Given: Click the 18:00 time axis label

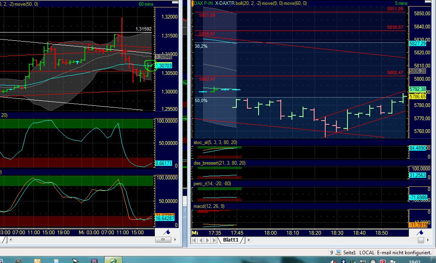Looking at the screenshot, I should point(270,233).
